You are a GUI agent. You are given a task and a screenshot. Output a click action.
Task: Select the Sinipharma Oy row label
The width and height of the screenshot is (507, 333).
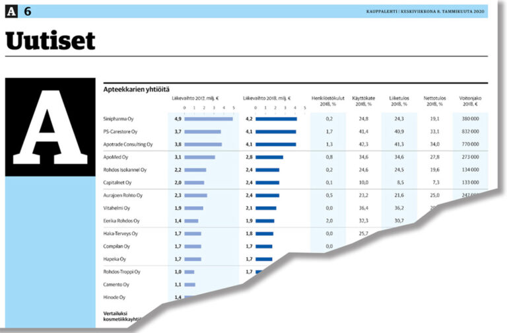120,119
